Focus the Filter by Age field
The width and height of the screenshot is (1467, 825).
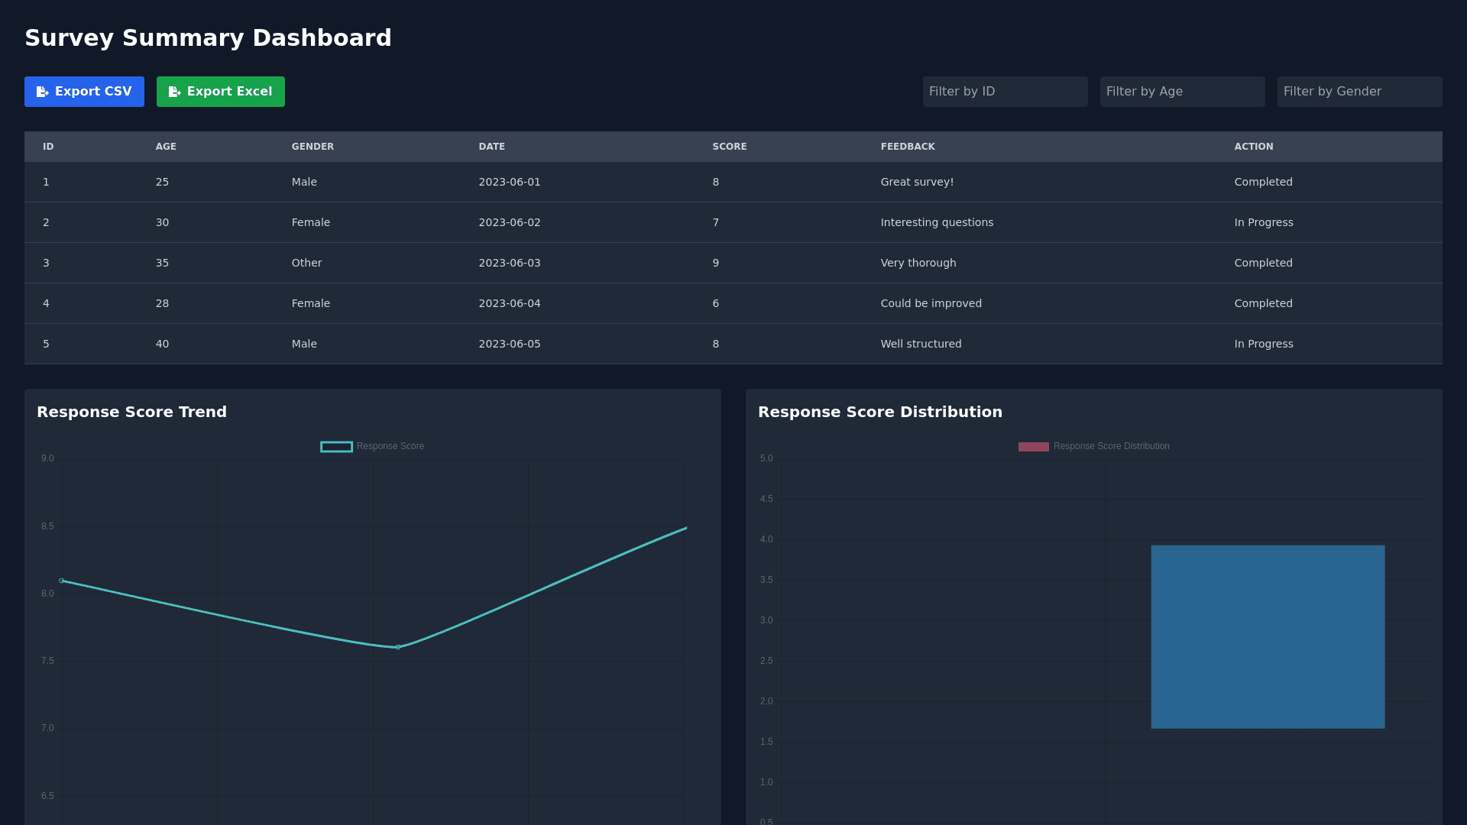click(1182, 92)
